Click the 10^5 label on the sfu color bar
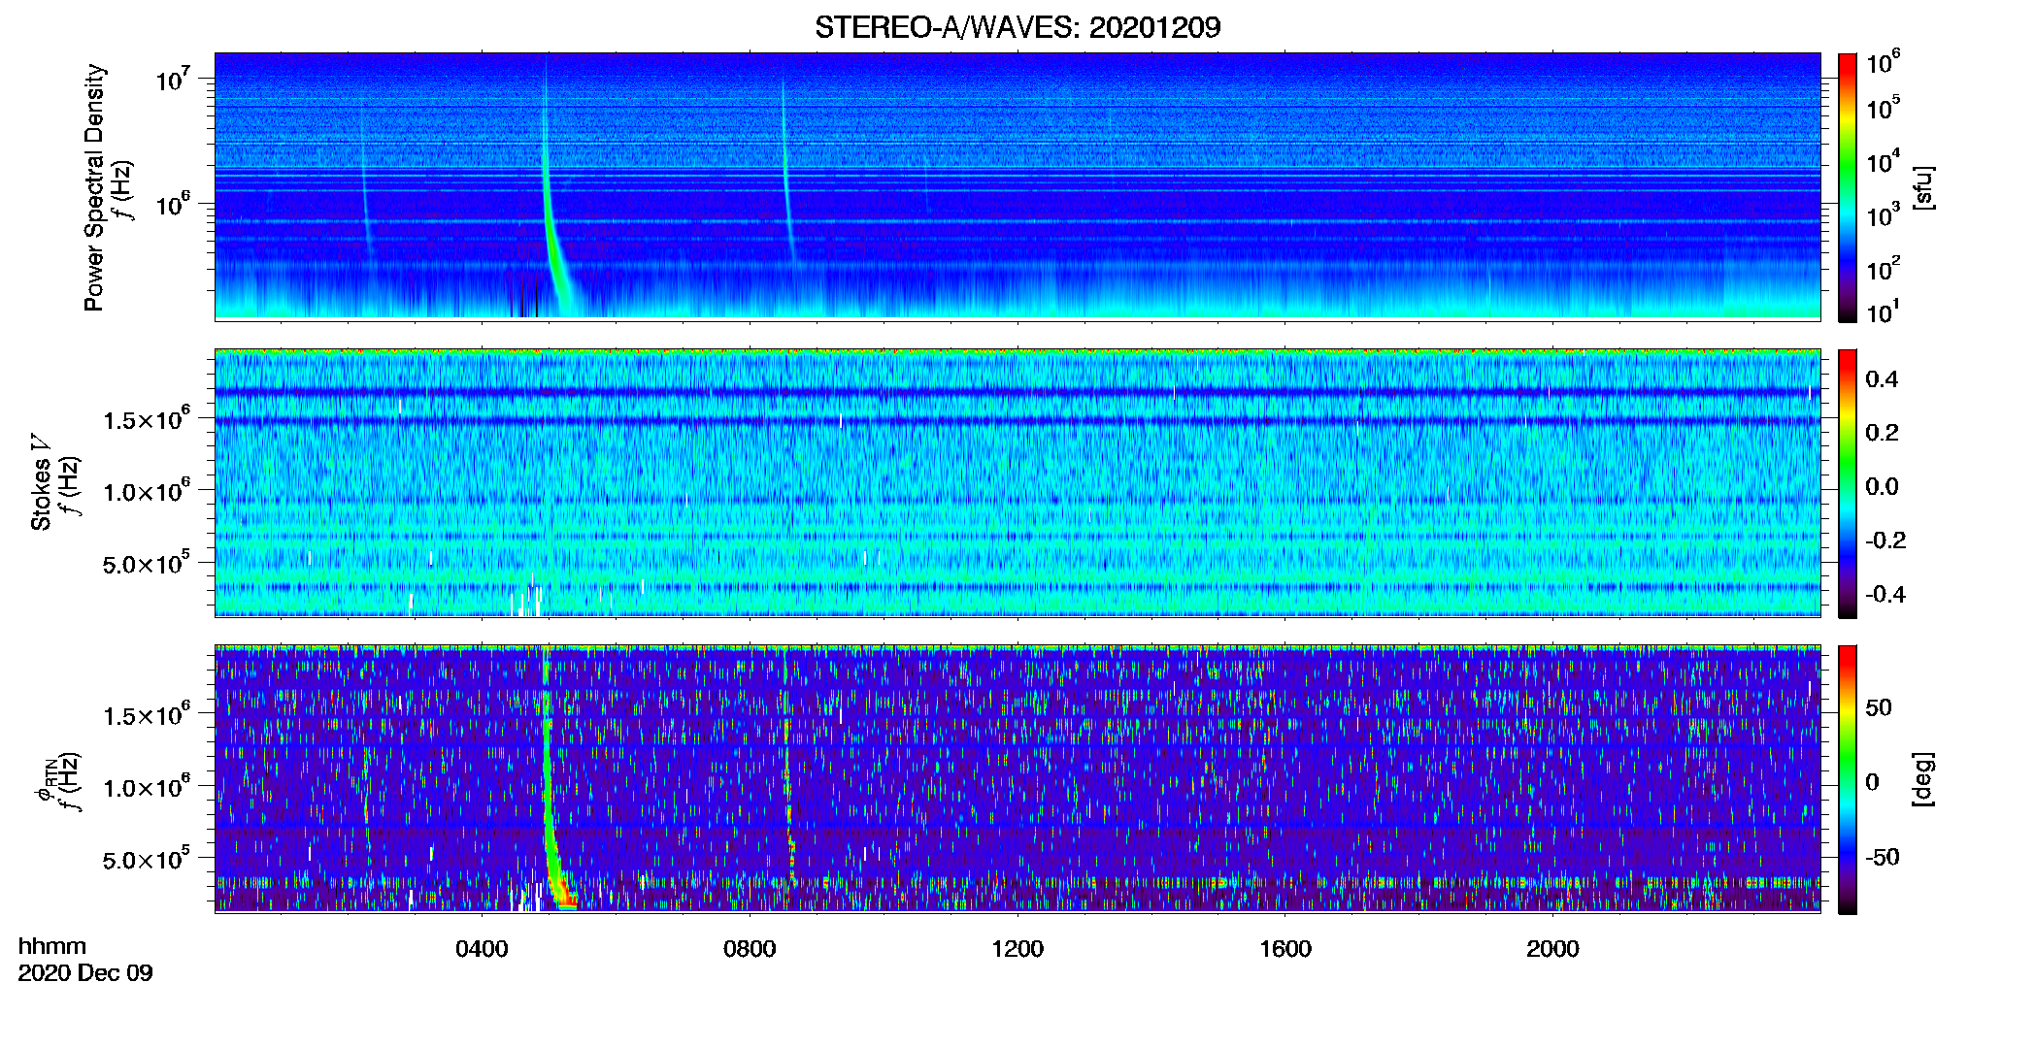Viewport: 2035px width, 1048px height. 1883,107
